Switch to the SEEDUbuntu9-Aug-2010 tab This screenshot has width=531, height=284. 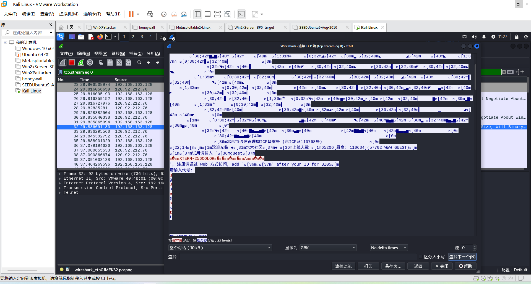321,27
